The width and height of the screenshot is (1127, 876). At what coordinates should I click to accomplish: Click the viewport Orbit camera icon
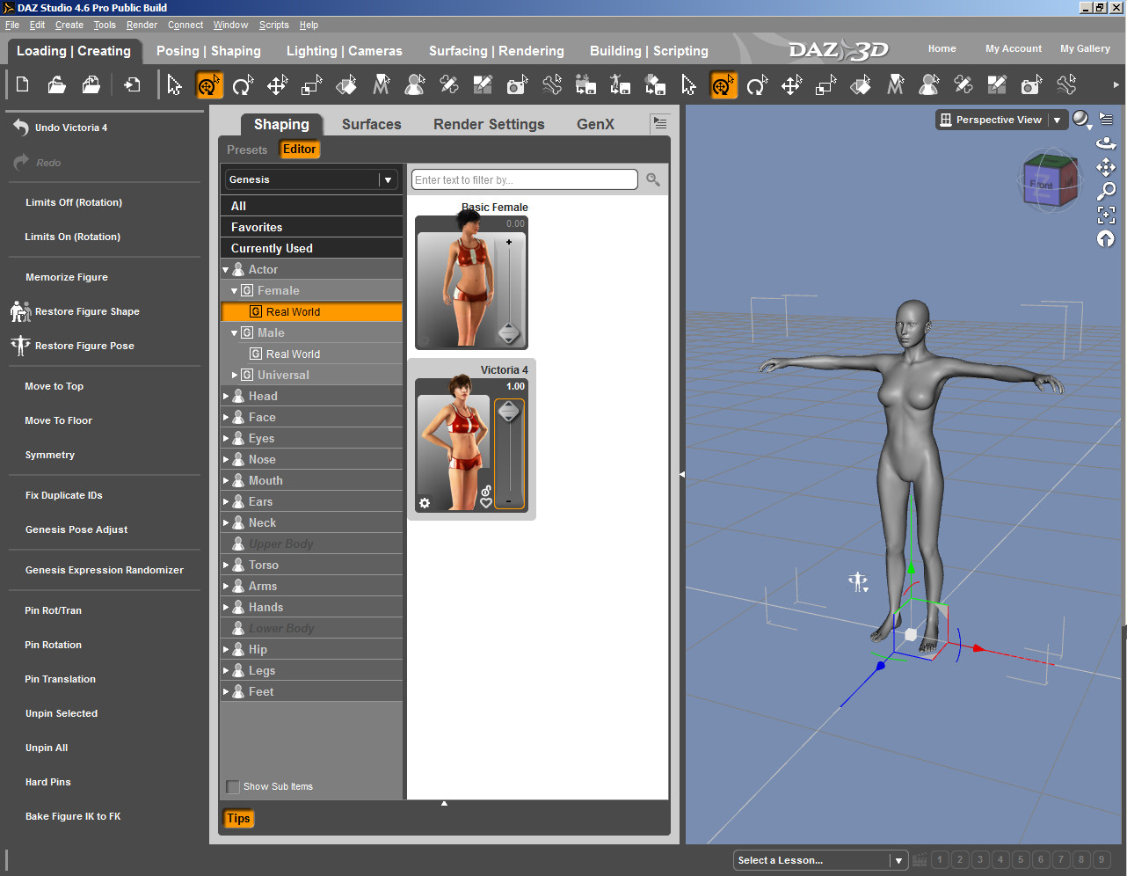1106,143
